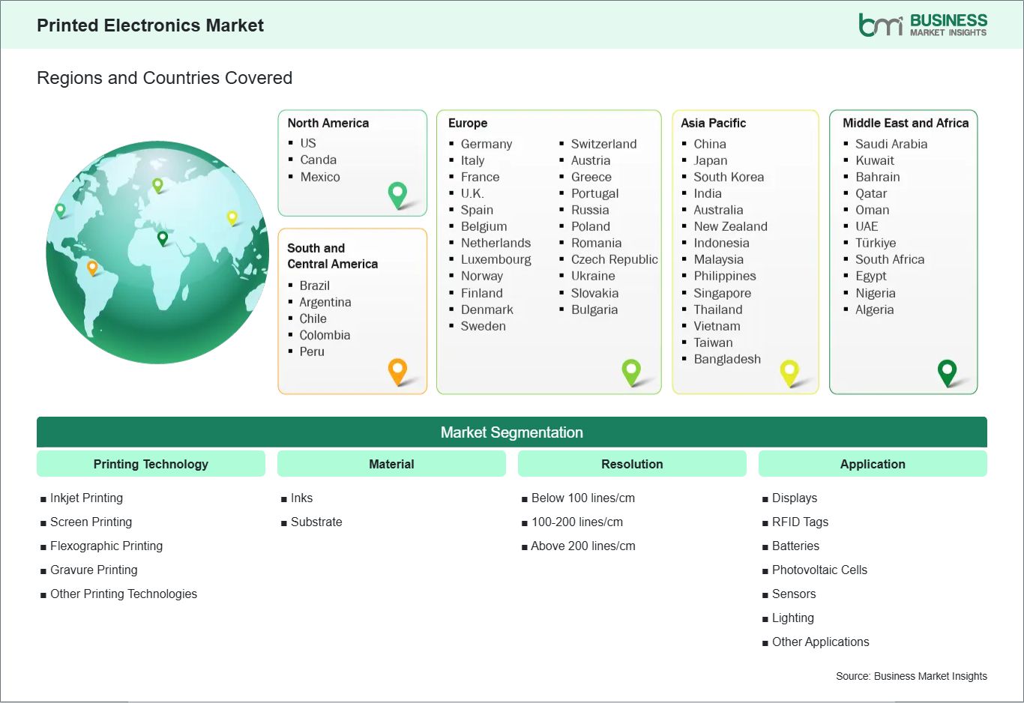Click Source: Business Market Insights text
1024x703 pixels.
click(x=912, y=676)
